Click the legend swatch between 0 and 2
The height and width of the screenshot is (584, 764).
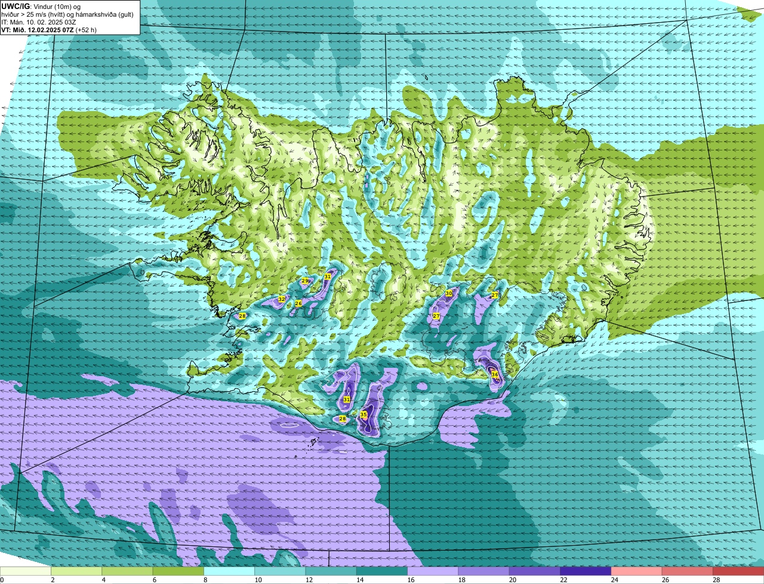pos(26,571)
